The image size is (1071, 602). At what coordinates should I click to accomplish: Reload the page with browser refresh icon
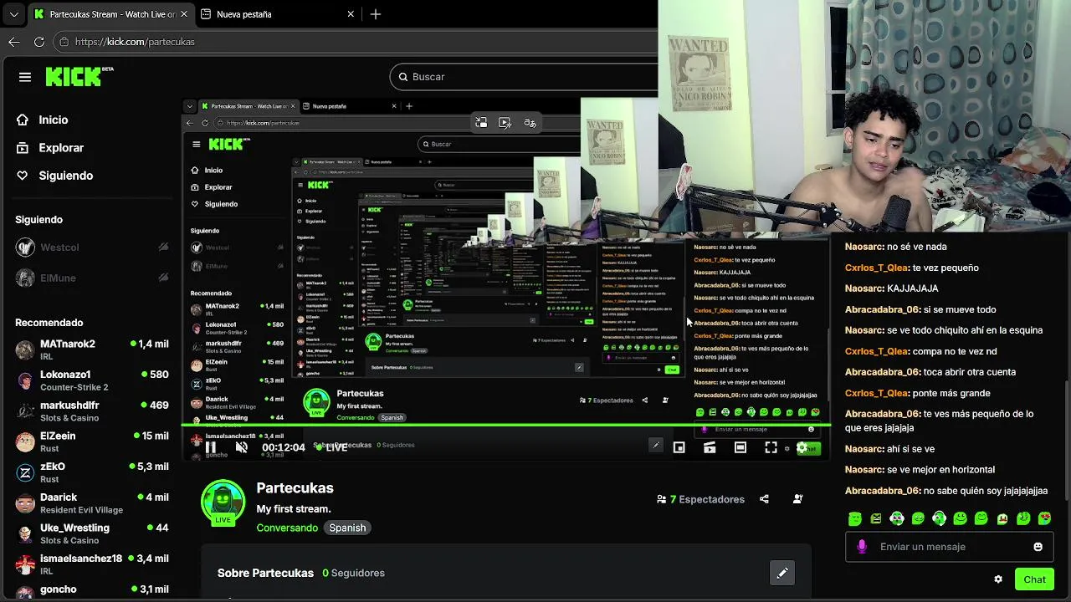(39, 41)
